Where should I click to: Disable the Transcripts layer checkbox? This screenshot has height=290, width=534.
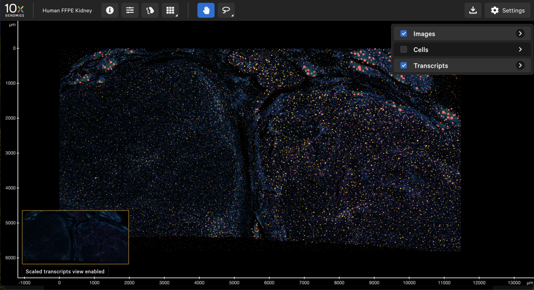(x=403, y=65)
